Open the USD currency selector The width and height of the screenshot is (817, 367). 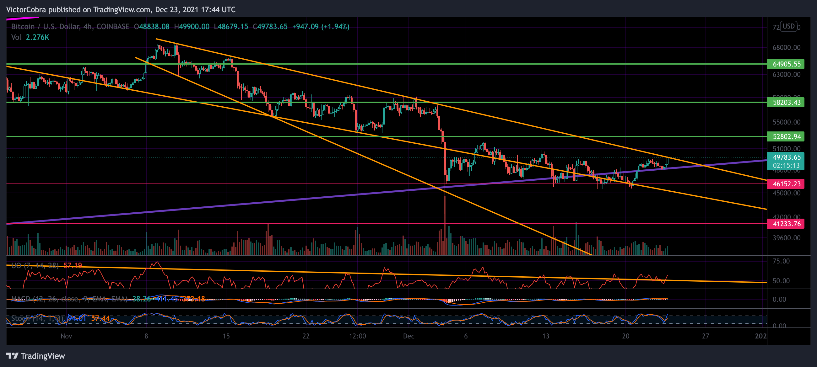pos(788,26)
